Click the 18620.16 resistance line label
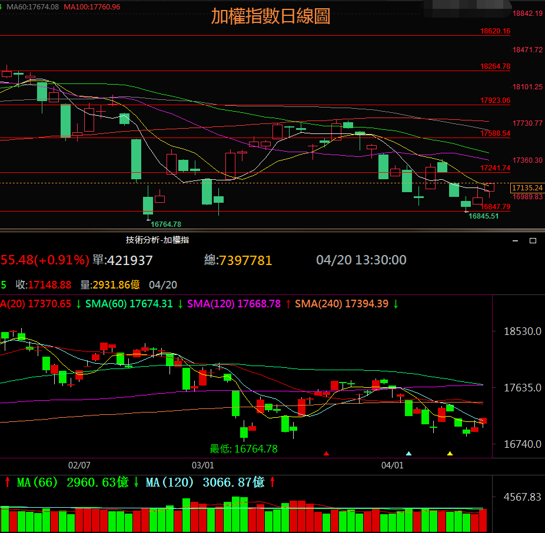This screenshot has height=533, width=545. pyautogui.click(x=495, y=31)
